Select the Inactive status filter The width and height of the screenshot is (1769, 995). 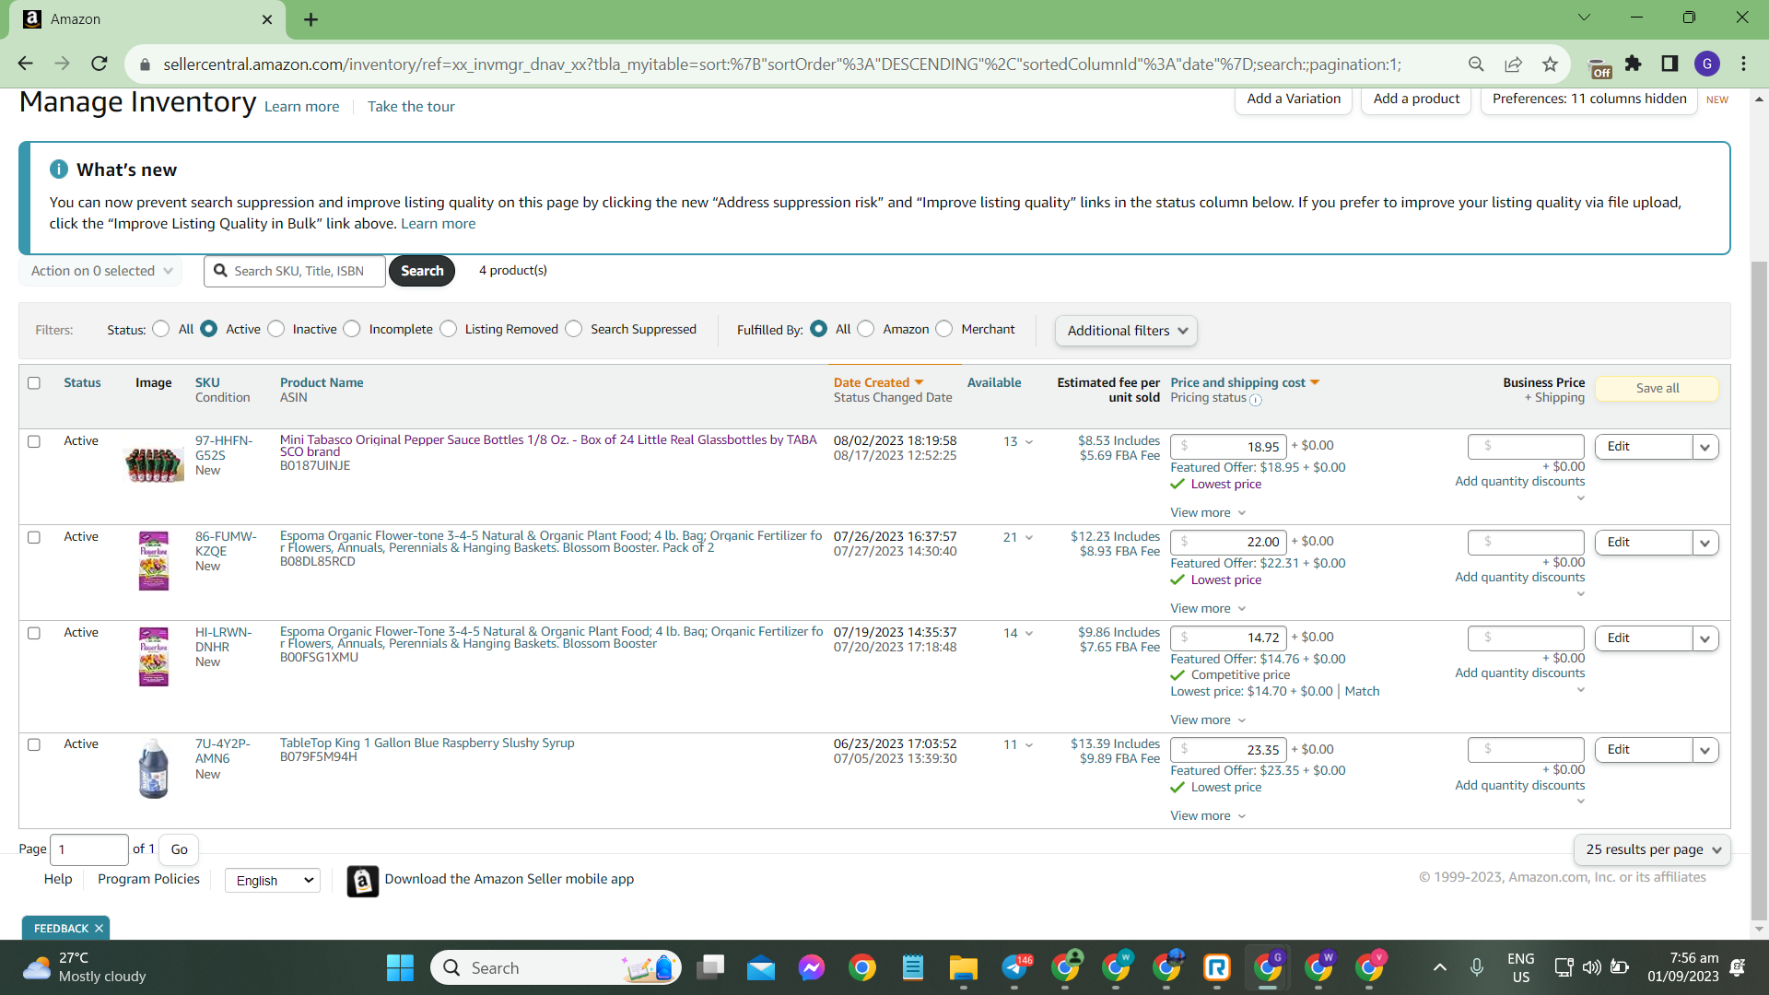point(276,329)
